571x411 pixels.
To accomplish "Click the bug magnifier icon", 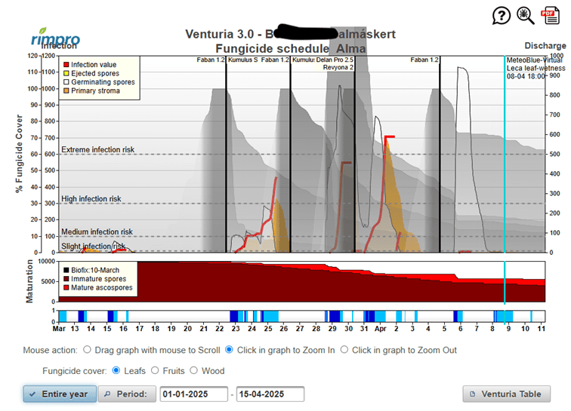I will pyautogui.click(x=526, y=15).
